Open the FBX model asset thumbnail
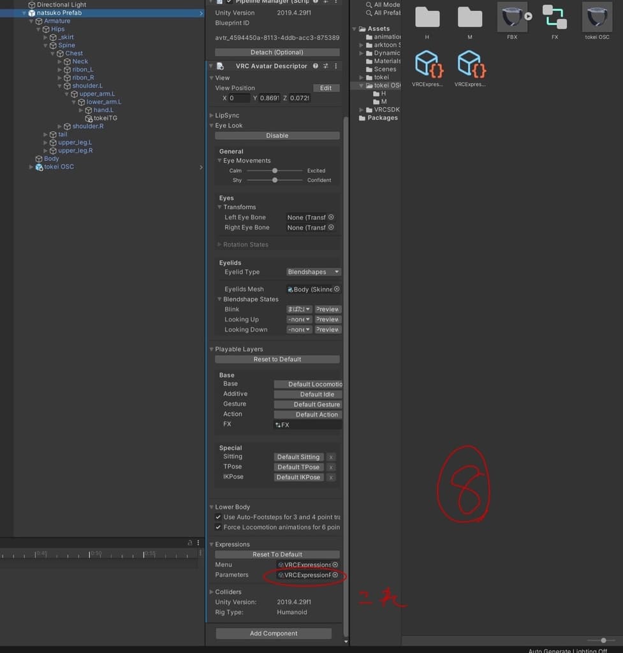 512,17
